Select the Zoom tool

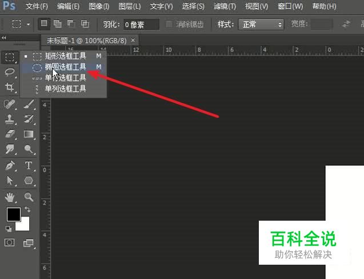coord(29,197)
